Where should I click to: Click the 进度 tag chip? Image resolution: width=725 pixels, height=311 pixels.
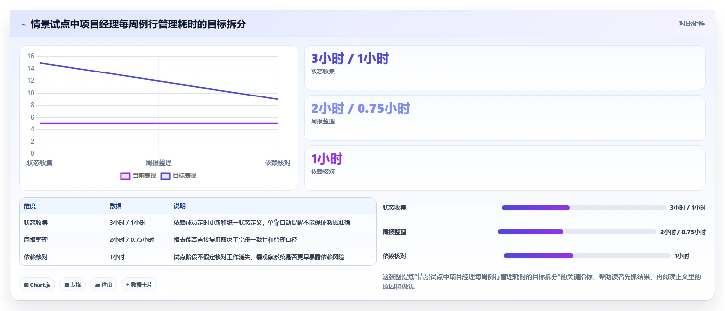[x=103, y=285]
